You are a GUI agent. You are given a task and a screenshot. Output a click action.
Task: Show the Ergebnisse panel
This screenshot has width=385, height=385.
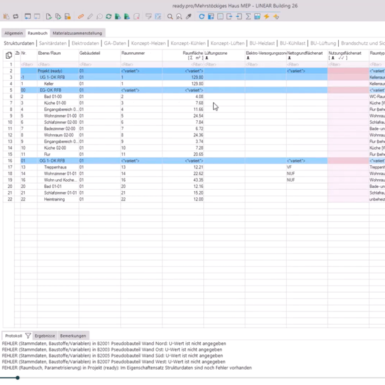(x=45, y=336)
